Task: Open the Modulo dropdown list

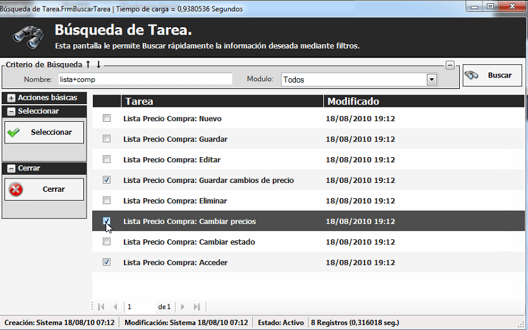Action: pos(432,80)
